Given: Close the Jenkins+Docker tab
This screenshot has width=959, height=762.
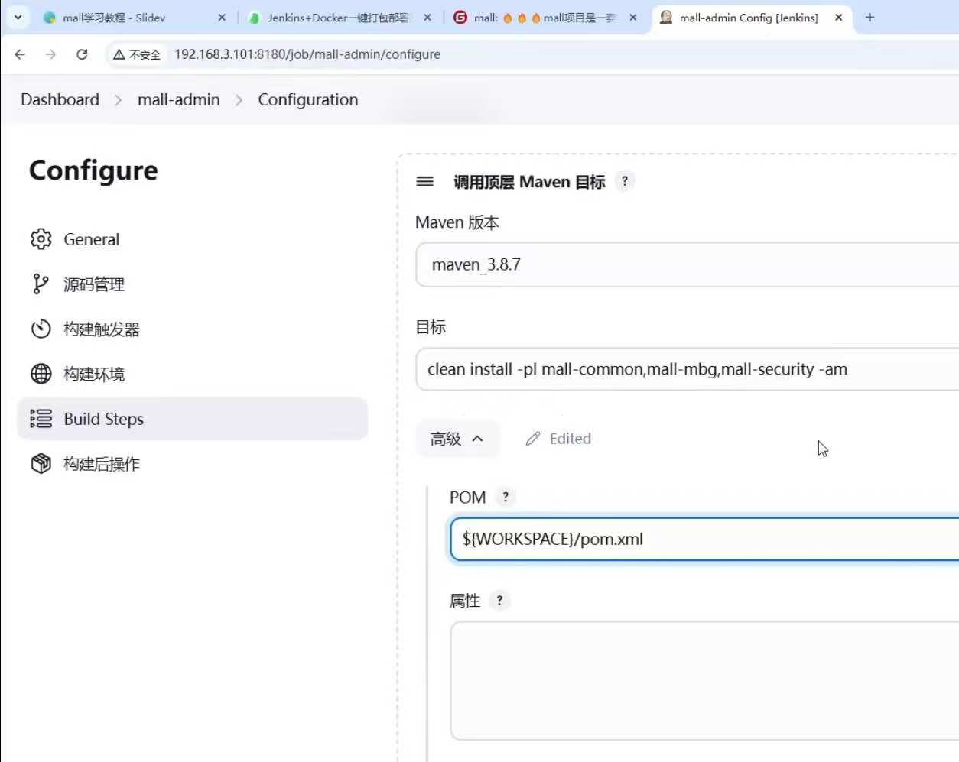Looking at the screenshot, I should point(427,17).
